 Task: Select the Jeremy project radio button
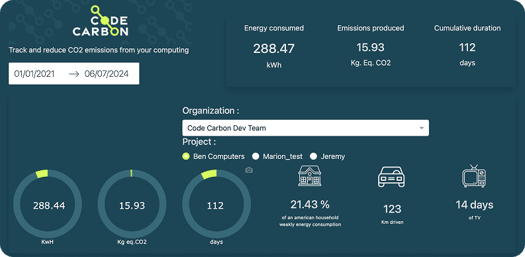pyautogui.click(x=313, y=156)
